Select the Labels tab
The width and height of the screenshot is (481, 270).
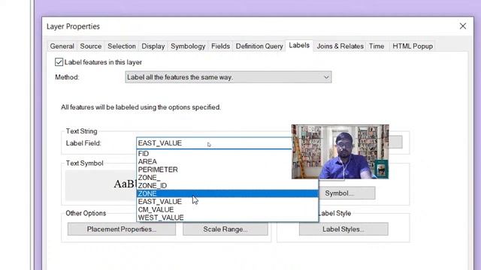pyautogui.click(x=299, y=46)
